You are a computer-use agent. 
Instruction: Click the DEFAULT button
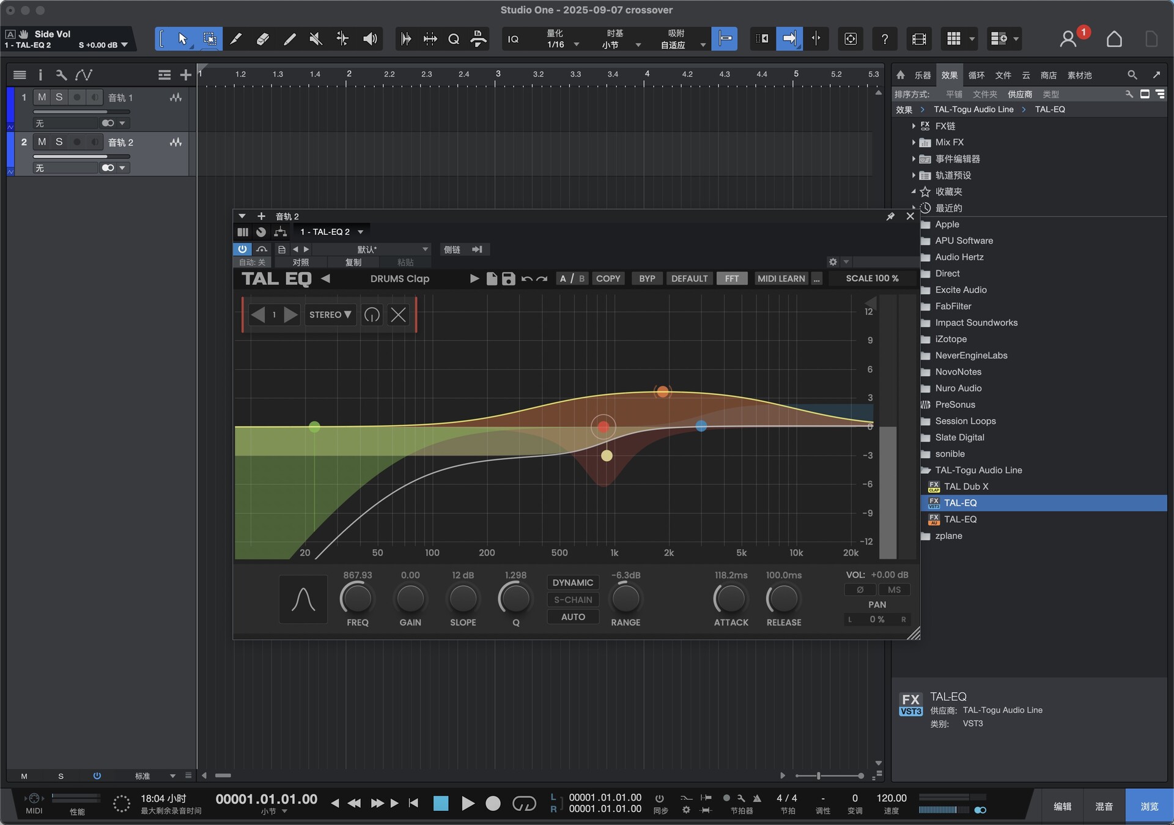(x=689, y=279)
